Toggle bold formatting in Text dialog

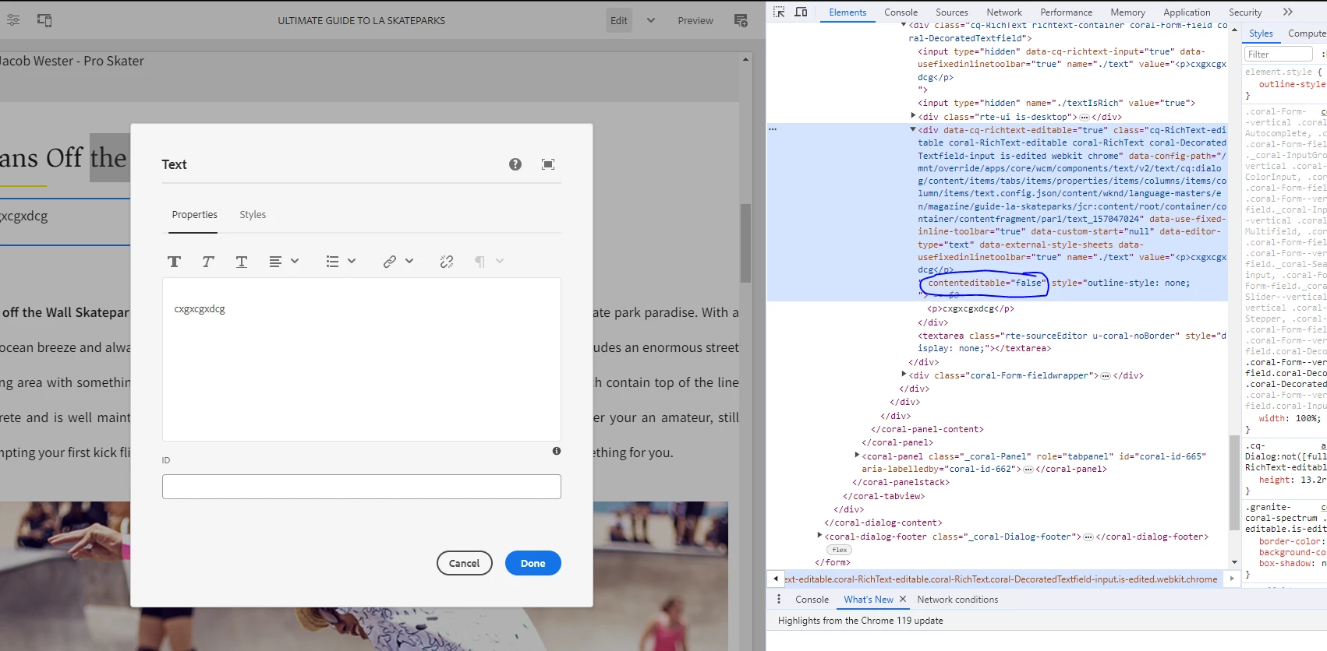[x=175, y=262]
